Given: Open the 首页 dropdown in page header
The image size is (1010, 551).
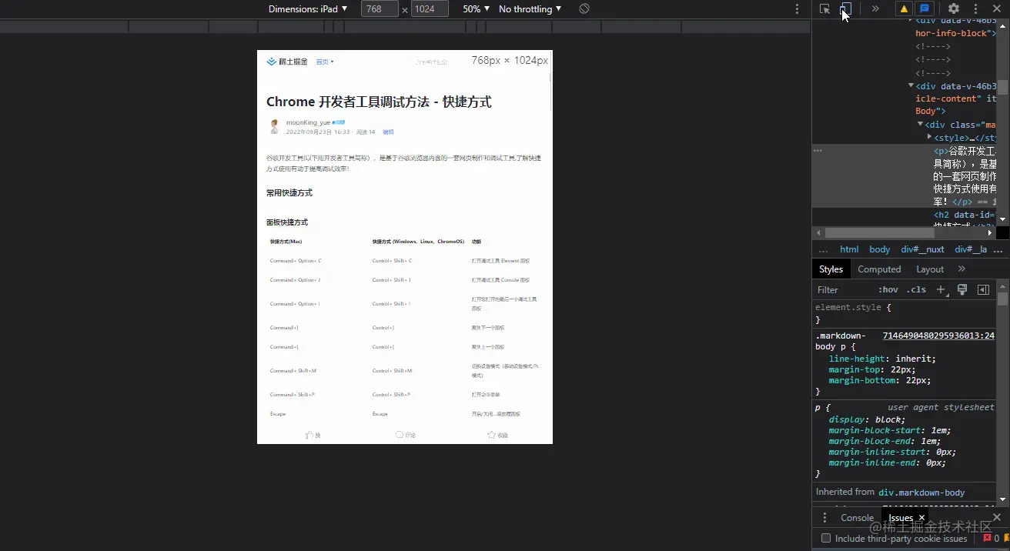Looking at the screenshot, I should [x=325, y=62].
